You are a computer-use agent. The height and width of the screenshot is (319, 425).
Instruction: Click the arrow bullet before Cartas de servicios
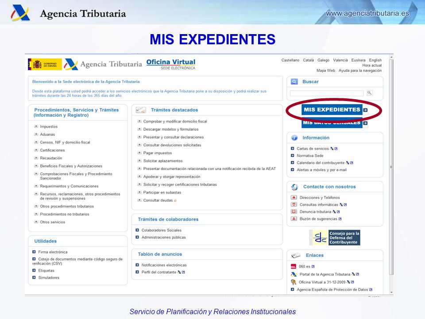pos(293,148)
